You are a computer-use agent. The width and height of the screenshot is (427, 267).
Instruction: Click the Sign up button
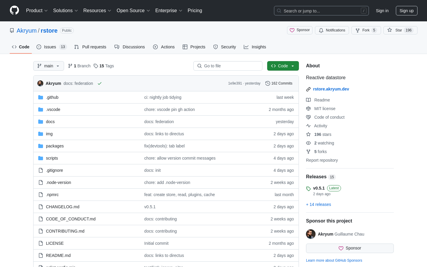(x=406, y=11)
